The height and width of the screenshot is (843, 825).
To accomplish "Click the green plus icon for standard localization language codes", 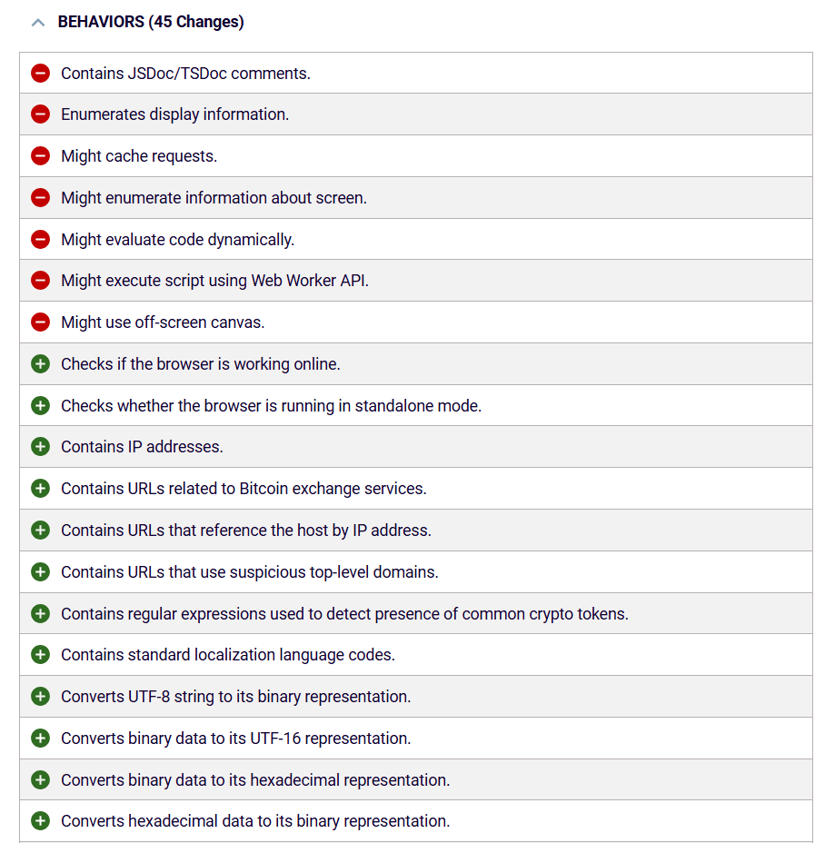I will tap(40, 654).
